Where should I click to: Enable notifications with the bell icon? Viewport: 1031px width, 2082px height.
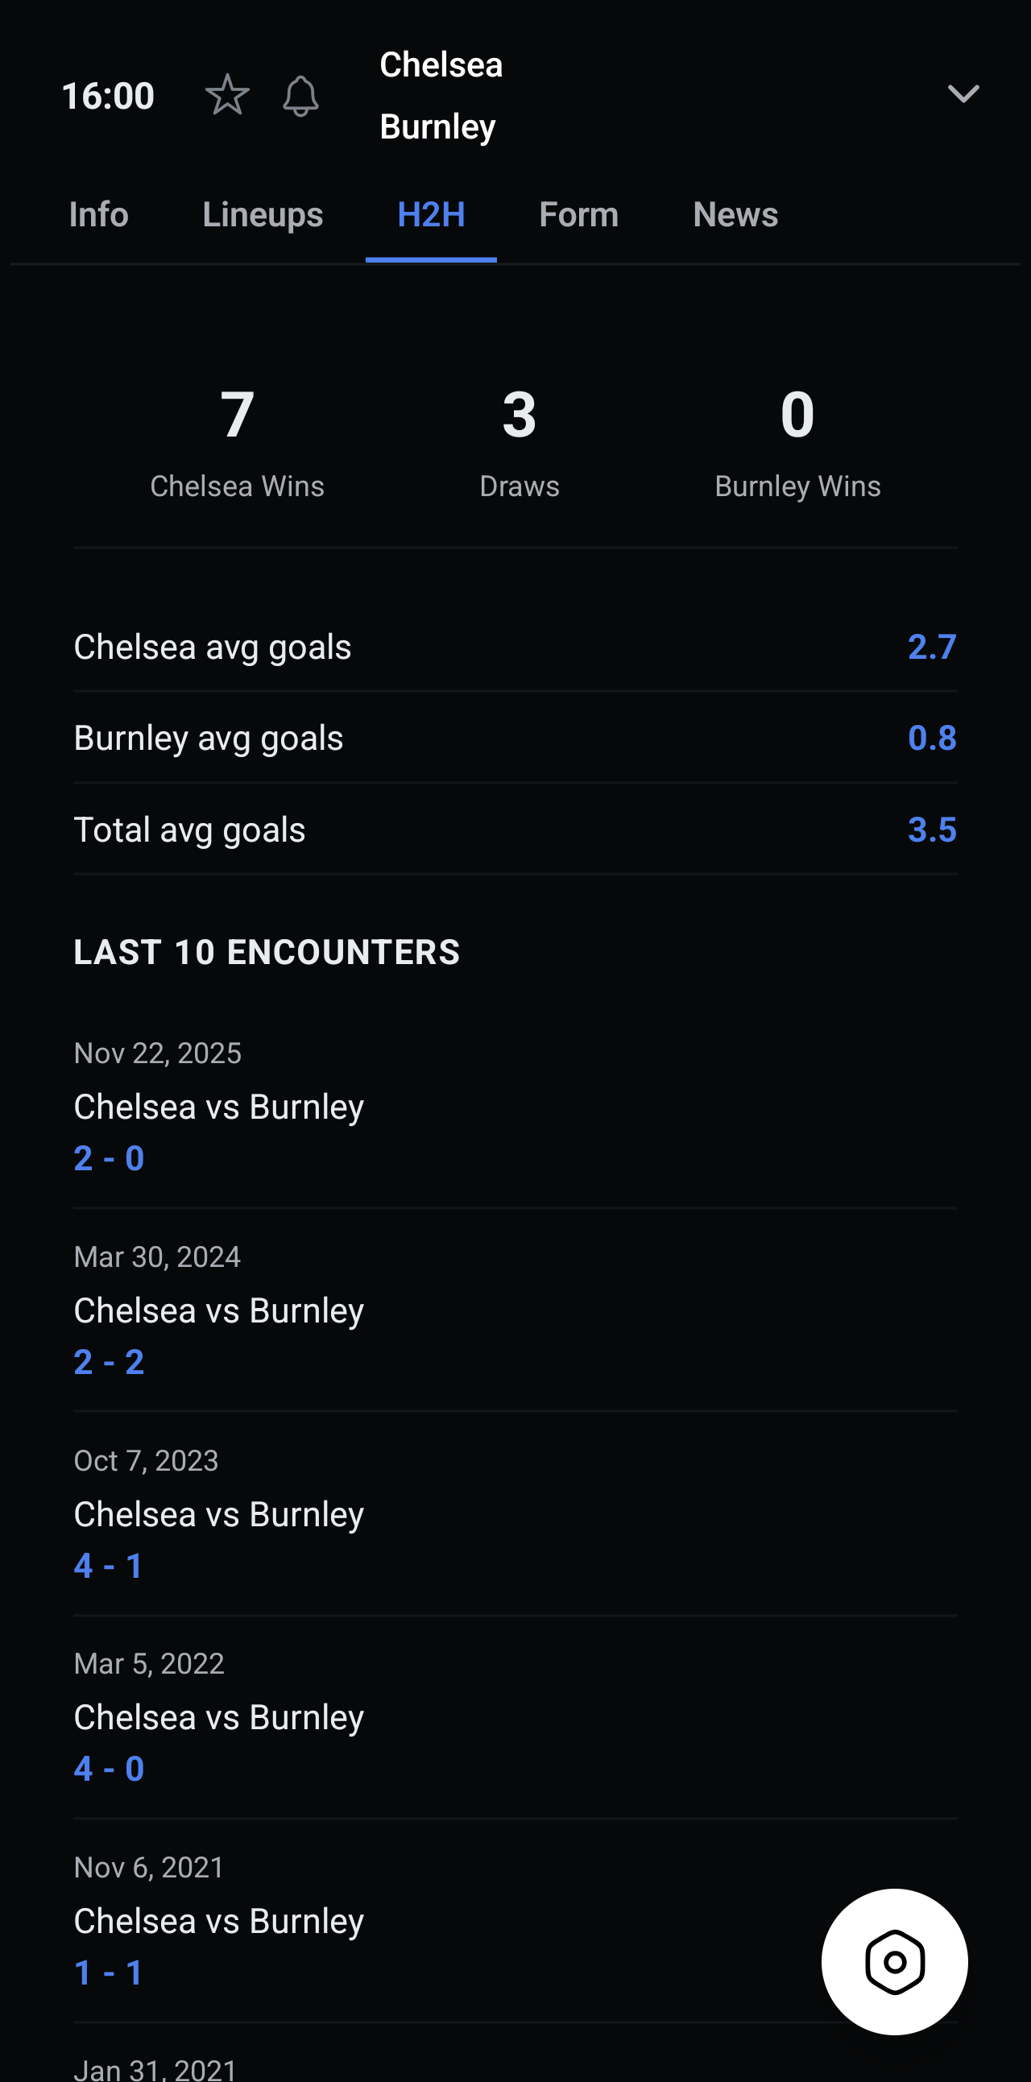coord(300,95)
